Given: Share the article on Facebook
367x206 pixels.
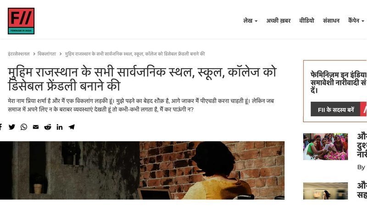Looking at the screenshot, I should coord(1,127).
